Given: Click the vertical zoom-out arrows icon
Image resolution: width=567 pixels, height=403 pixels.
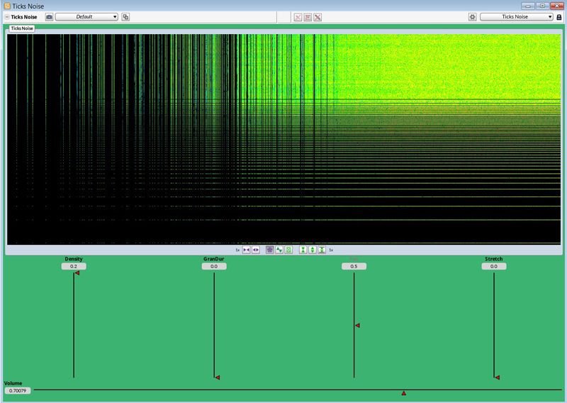Looking at the screenshot, I should click(313, 250).
